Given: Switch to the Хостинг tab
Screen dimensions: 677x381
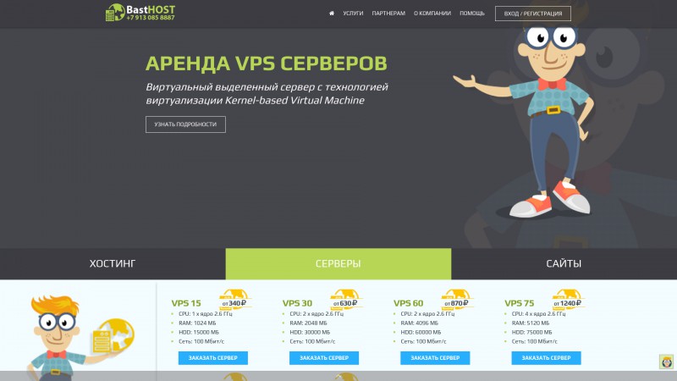Looking at the screenshot, I should pyautogui.click(x=113, y=263).
